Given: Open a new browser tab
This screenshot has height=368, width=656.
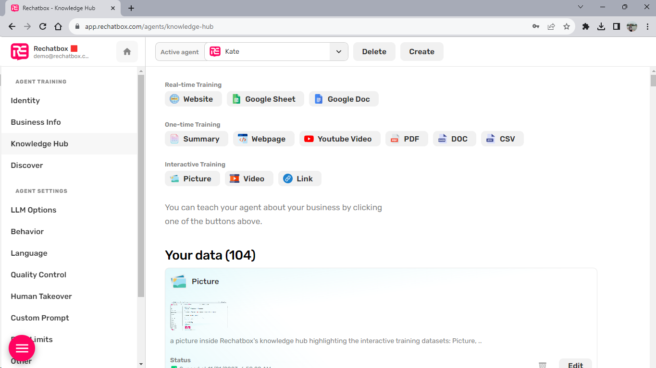Looking at the screenshot, I should [131, 8].
